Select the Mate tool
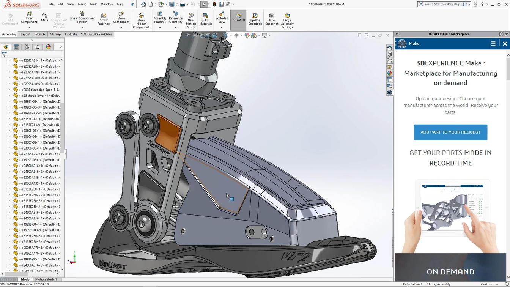510x287 pixels. [44, 17]
